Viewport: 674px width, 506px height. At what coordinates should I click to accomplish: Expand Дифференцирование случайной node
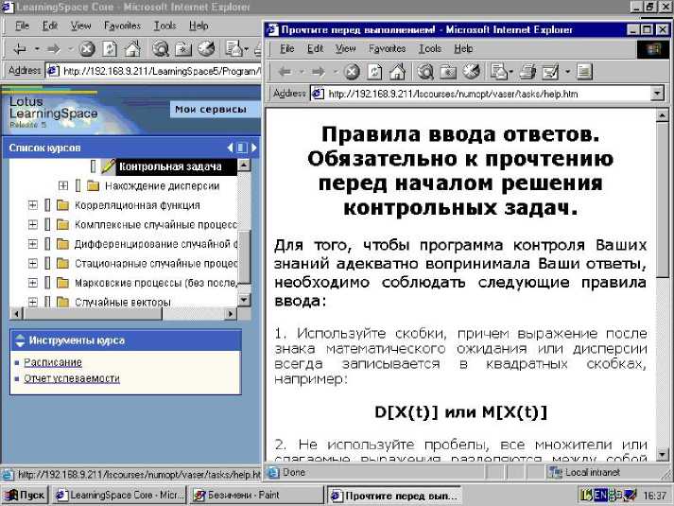point(33,244)
